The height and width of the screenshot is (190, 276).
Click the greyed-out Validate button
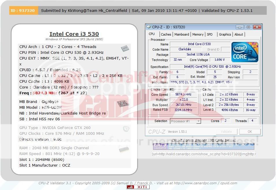pos(226,132)
